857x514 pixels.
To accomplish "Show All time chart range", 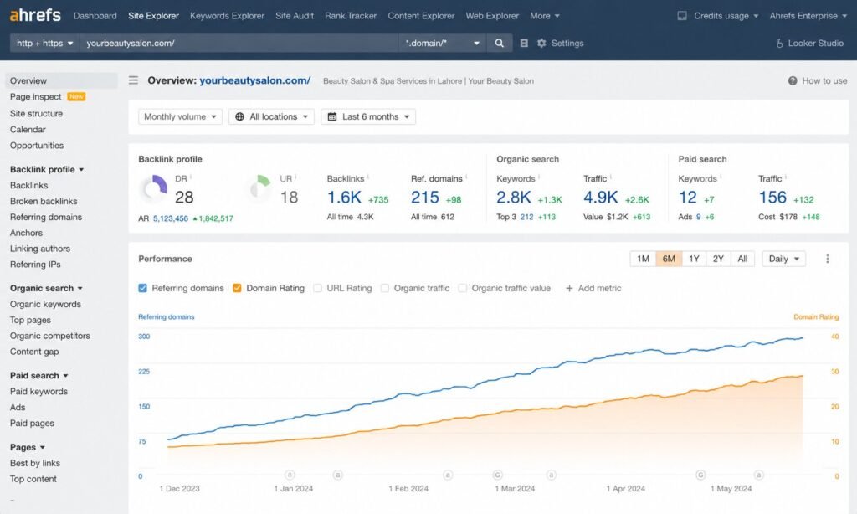I will pyautogui.click(x=742, y=259).
